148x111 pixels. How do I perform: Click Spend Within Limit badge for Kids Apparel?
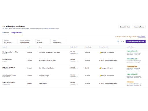tap(132, 51)
